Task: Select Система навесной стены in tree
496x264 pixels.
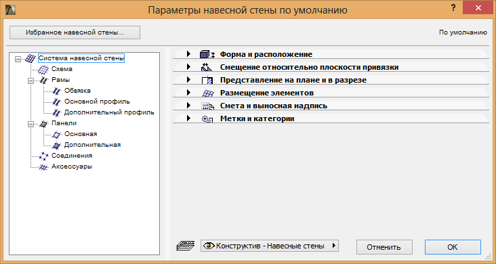Action: pyautogui.click(x=81, y=58)
